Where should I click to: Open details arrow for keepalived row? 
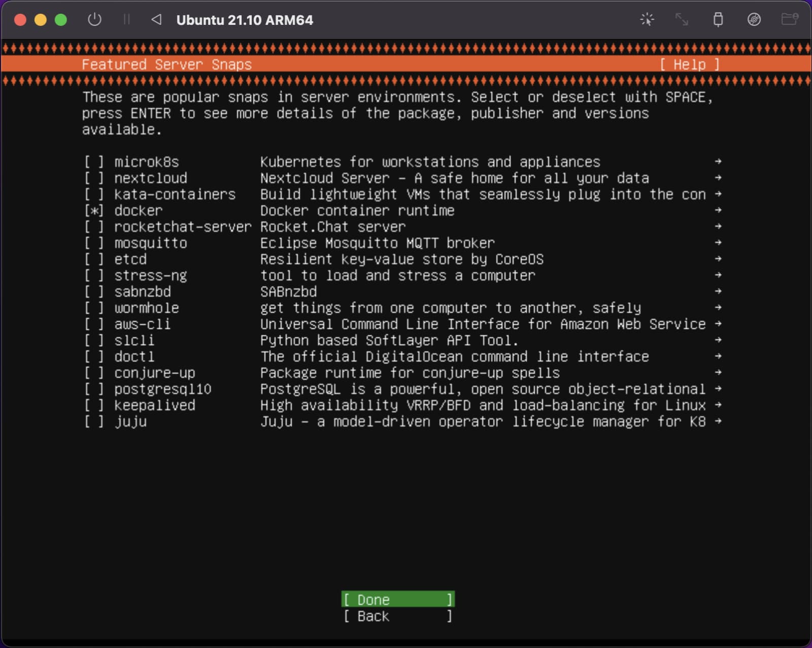[718, 405]
